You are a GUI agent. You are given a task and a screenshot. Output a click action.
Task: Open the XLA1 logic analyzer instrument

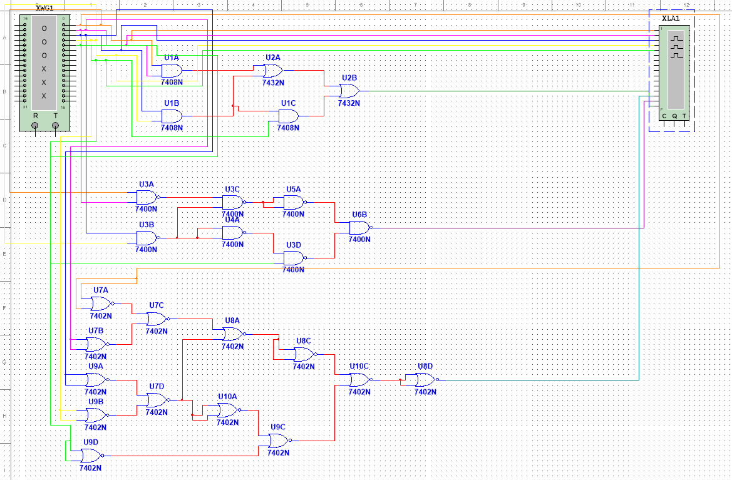[674, 73]
